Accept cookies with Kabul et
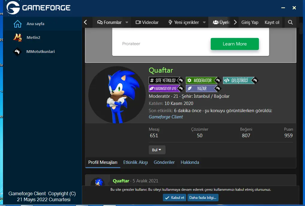This screenshot has height=206, width=305. pyautogui.click(x=174, y=198)
